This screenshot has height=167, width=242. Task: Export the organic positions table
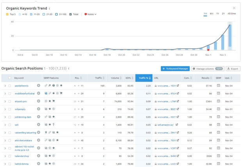233,69
